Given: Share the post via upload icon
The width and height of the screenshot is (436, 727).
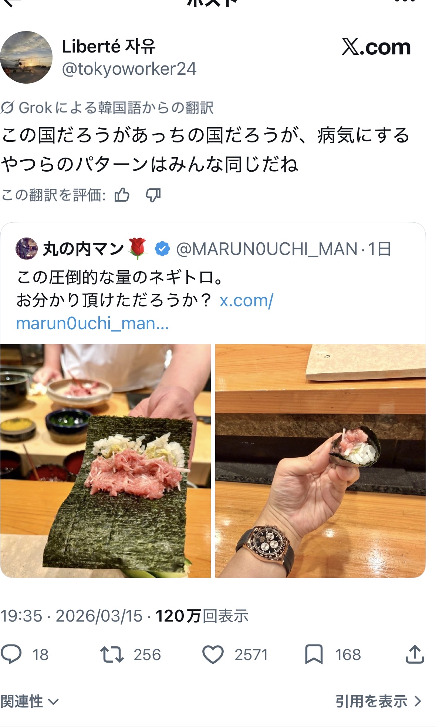Looking at the screenshot, I should pos(415,654).
